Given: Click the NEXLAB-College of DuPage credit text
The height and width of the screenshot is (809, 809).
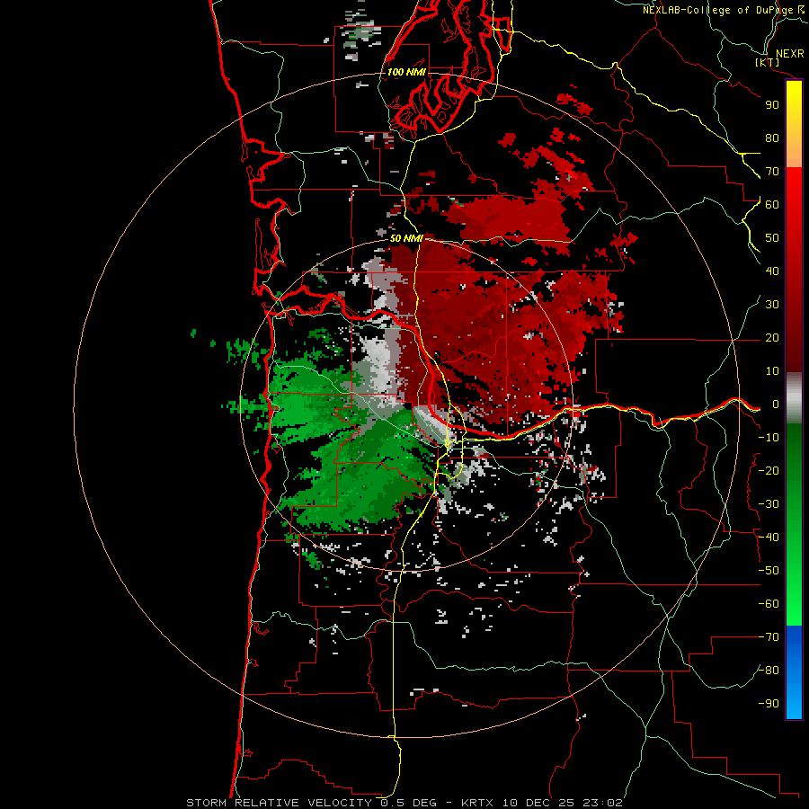Looking at the screenshot, I should point(723,10).
